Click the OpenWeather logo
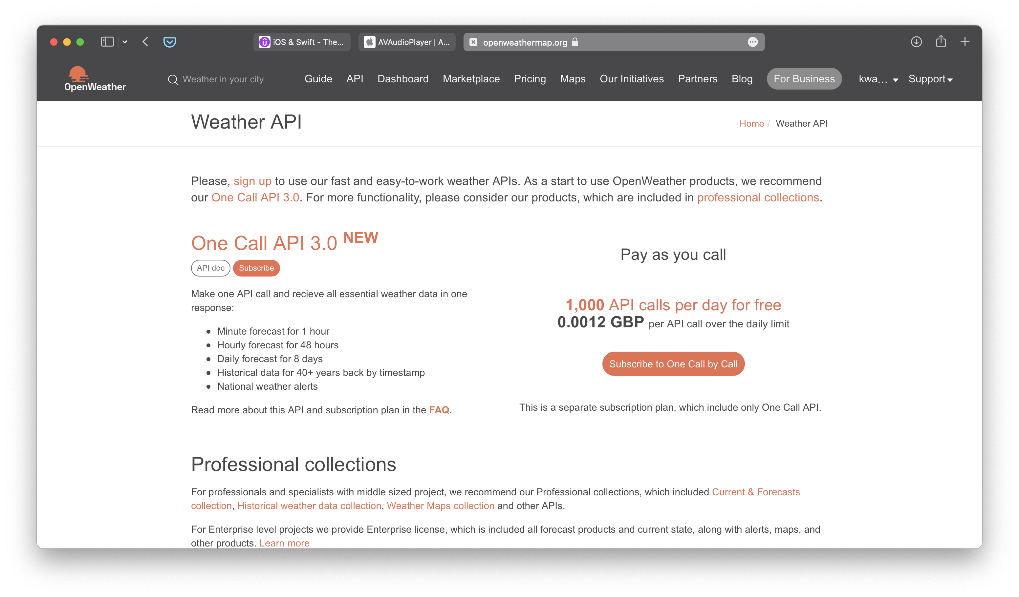Image resolution: width=1019 pixels, height=597 pixels. pyautogui.click(x=95, y=79)
